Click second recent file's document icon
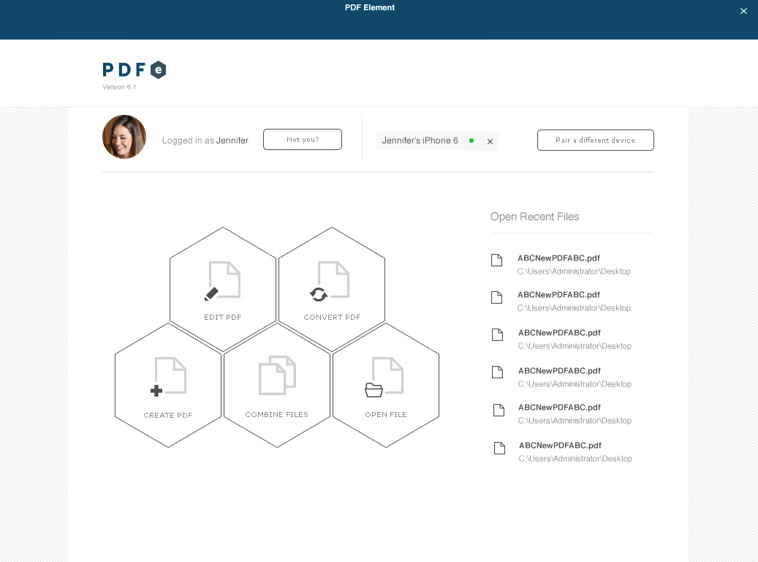Viewport: 758px width, 562px height. (496, 297)
